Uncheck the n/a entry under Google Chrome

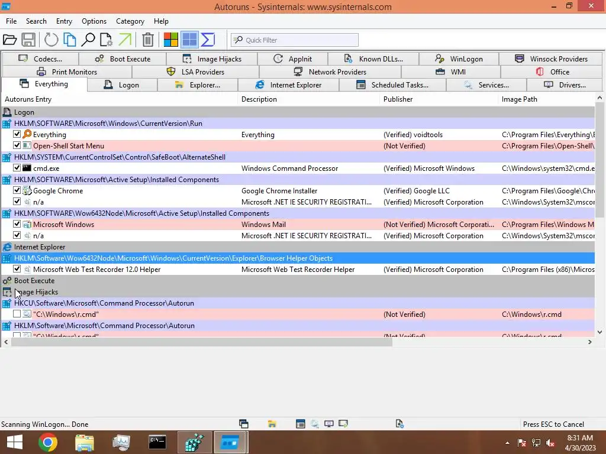pos(17,201)
